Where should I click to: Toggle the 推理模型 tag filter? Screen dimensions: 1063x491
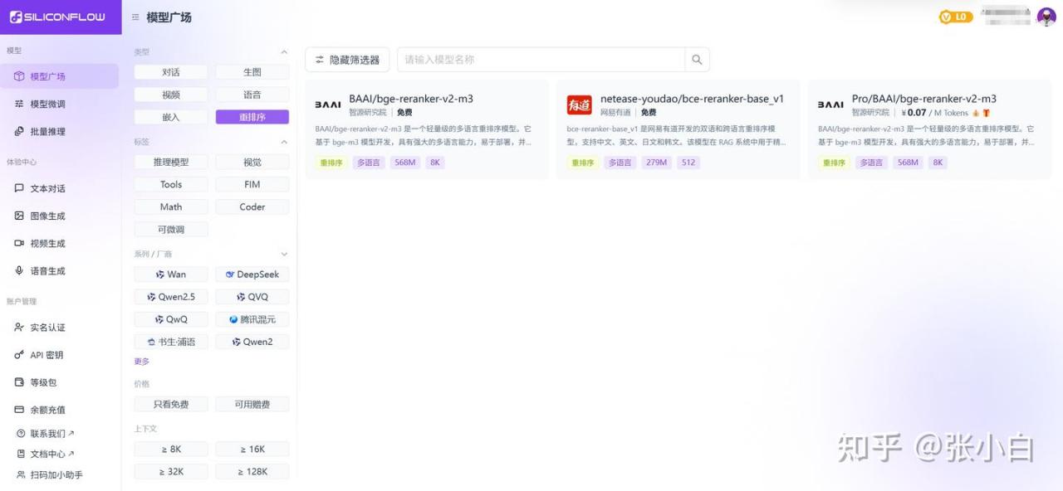[x=171, y=162]
